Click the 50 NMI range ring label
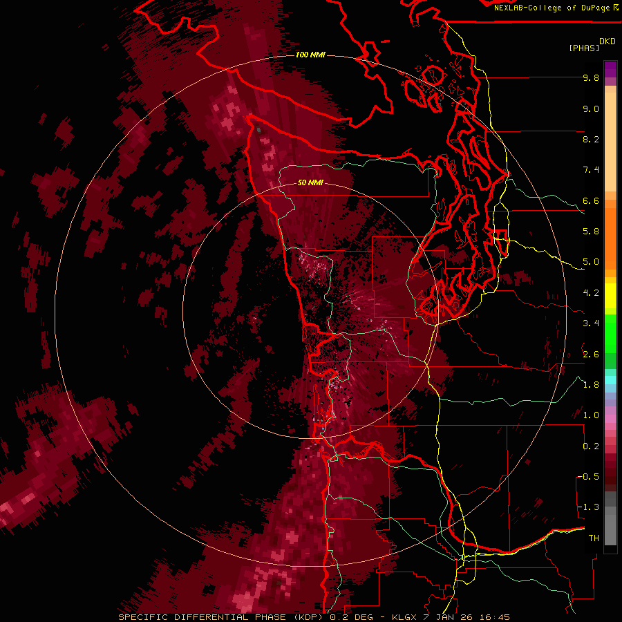 tap(310, 182)
